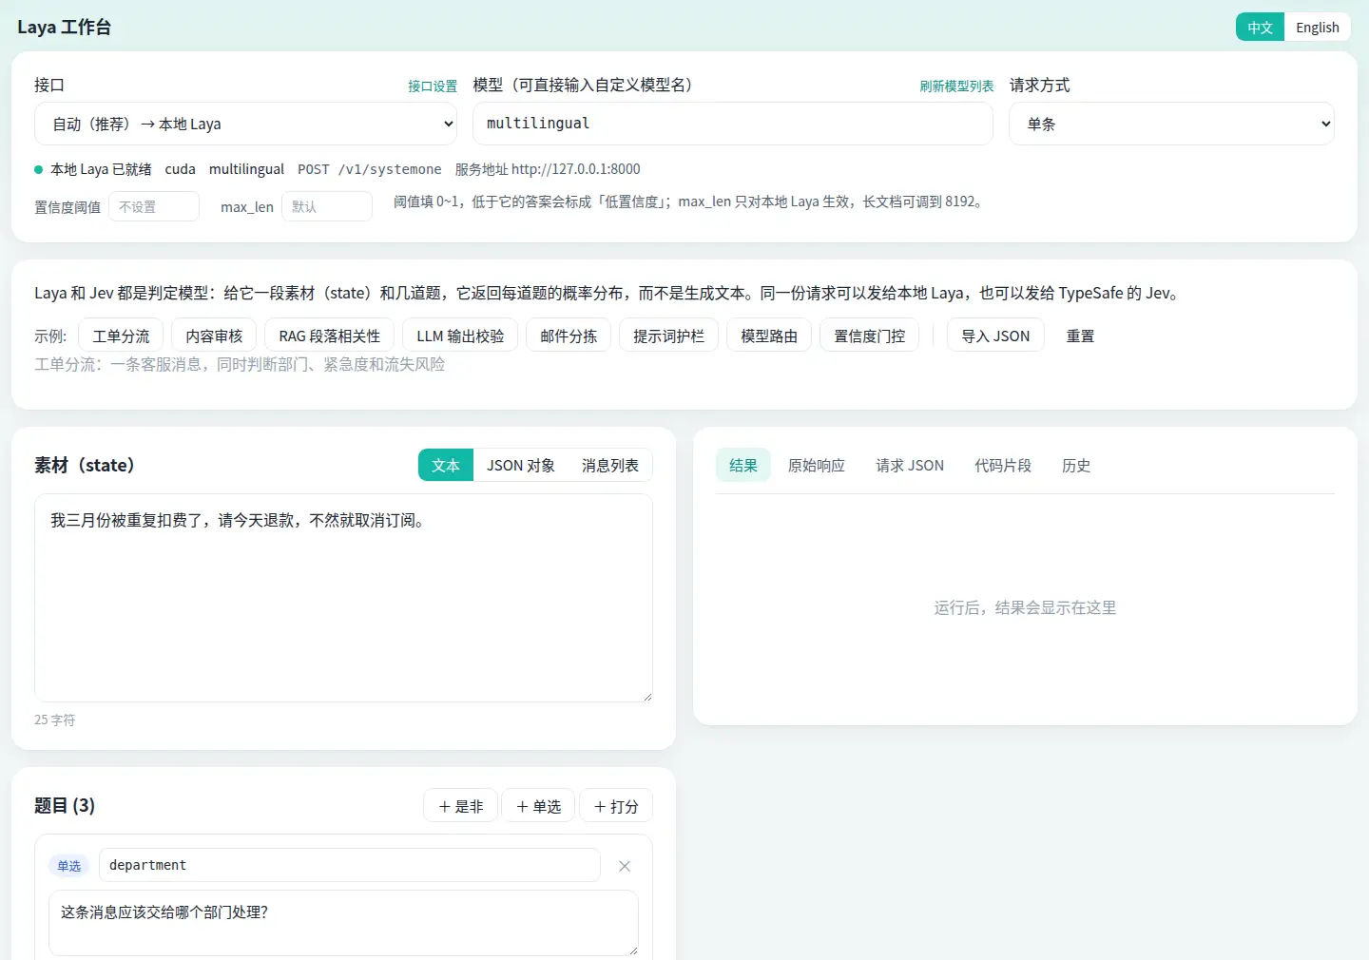Open the 代码片段 tab
The image size is (1369, 960).
(1003, 465)
